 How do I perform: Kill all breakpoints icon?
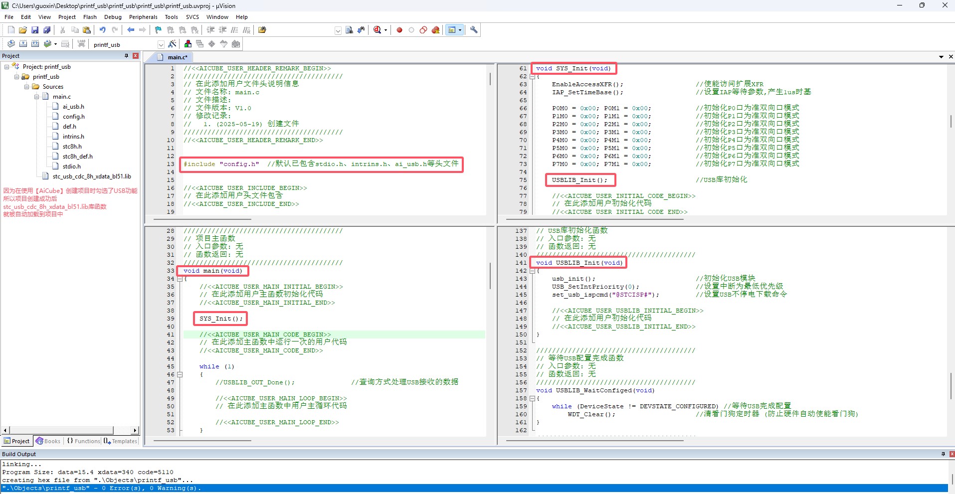coord(435,30)
